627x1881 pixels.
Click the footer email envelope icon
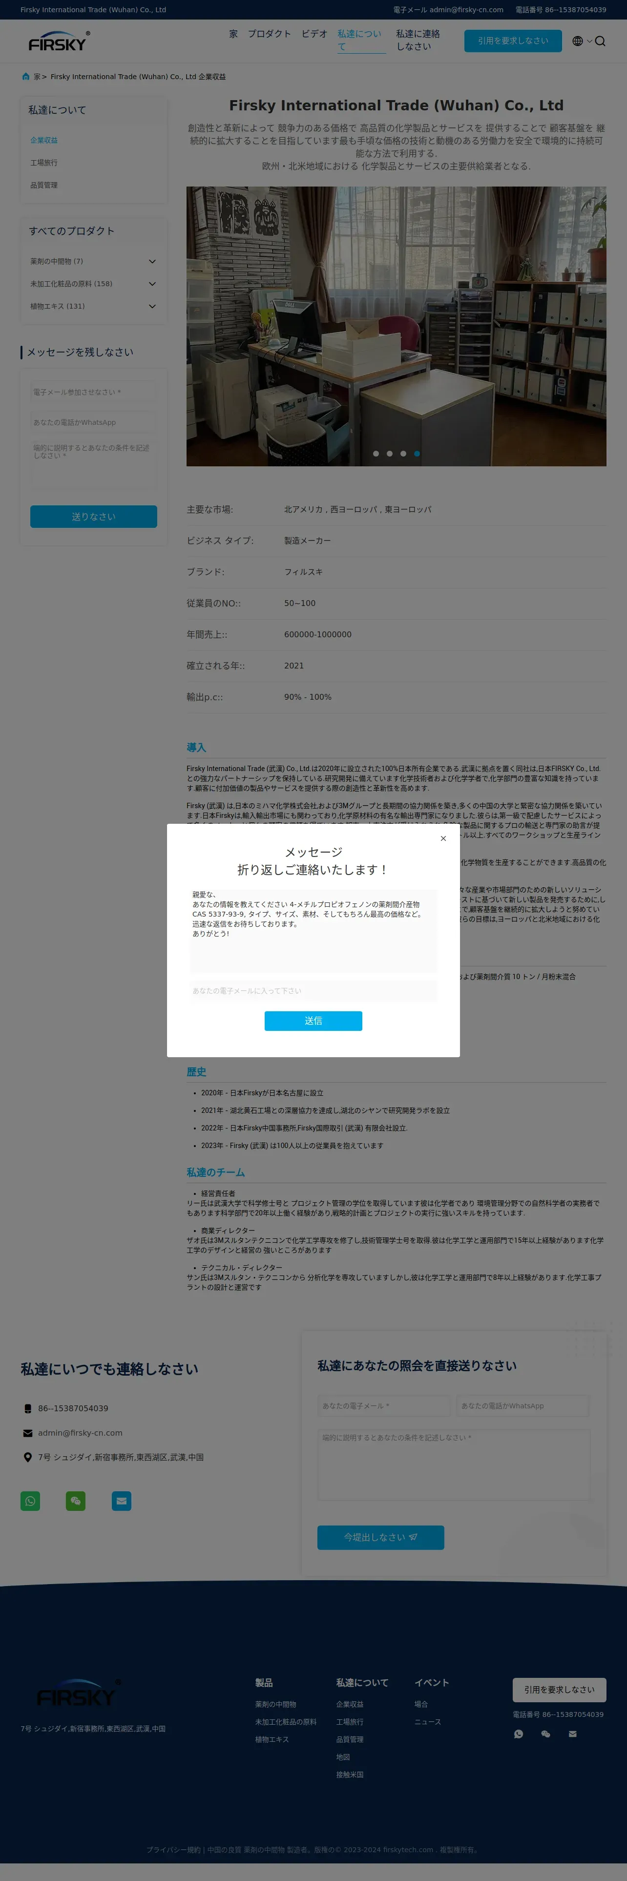pyautogui.click(x=572, y=1734)
